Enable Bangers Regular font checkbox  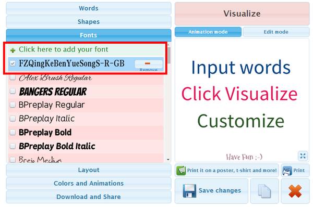click(13, 91)
